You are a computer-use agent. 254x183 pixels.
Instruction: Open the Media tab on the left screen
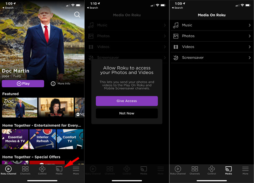59,170
